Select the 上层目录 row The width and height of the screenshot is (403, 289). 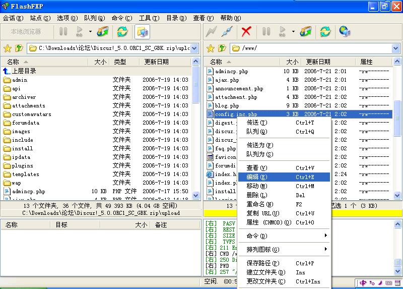(x=96, y=71)
